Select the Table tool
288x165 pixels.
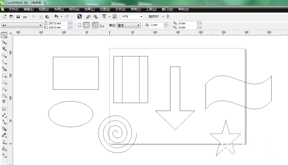click(x=4, y=109)
